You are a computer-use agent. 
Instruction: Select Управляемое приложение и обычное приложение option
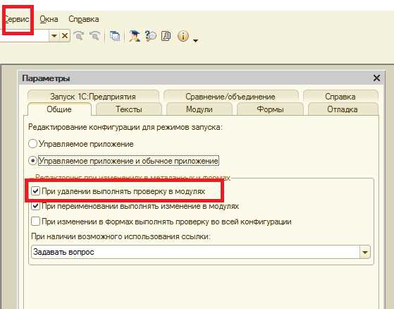point(32,161)
